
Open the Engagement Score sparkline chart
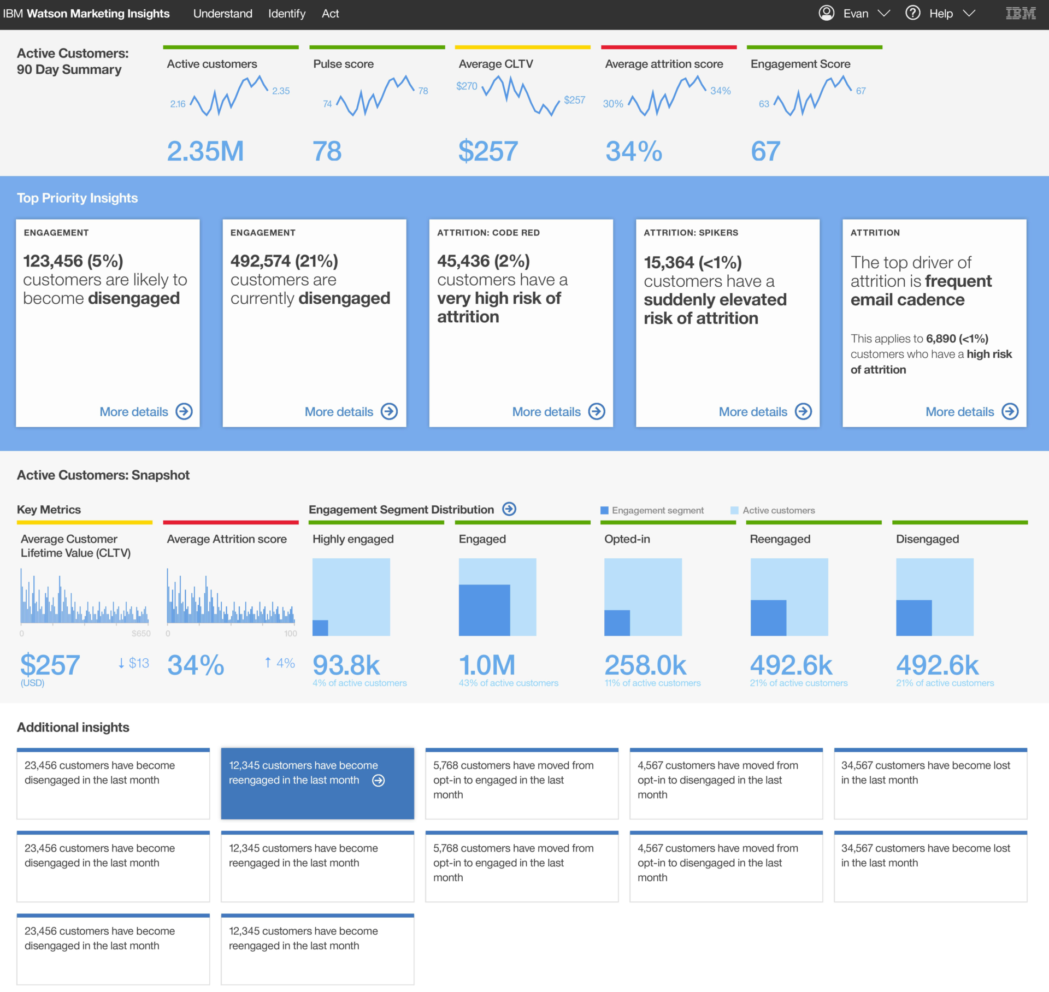pos(812,96)
